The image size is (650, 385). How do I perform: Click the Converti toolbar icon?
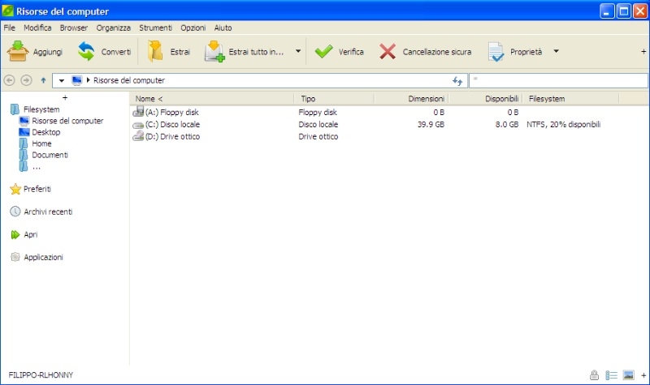coord(86,52)
